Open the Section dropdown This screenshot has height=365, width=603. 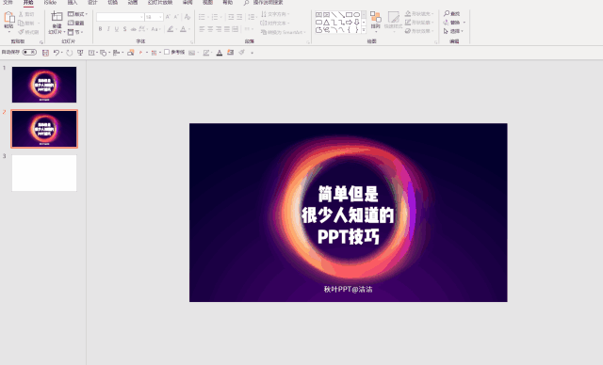(x=75, y=32)
